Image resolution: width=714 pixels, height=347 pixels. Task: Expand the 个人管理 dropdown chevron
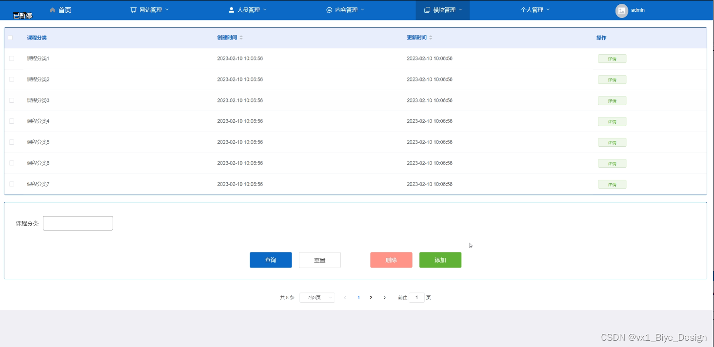click(548, 10)
